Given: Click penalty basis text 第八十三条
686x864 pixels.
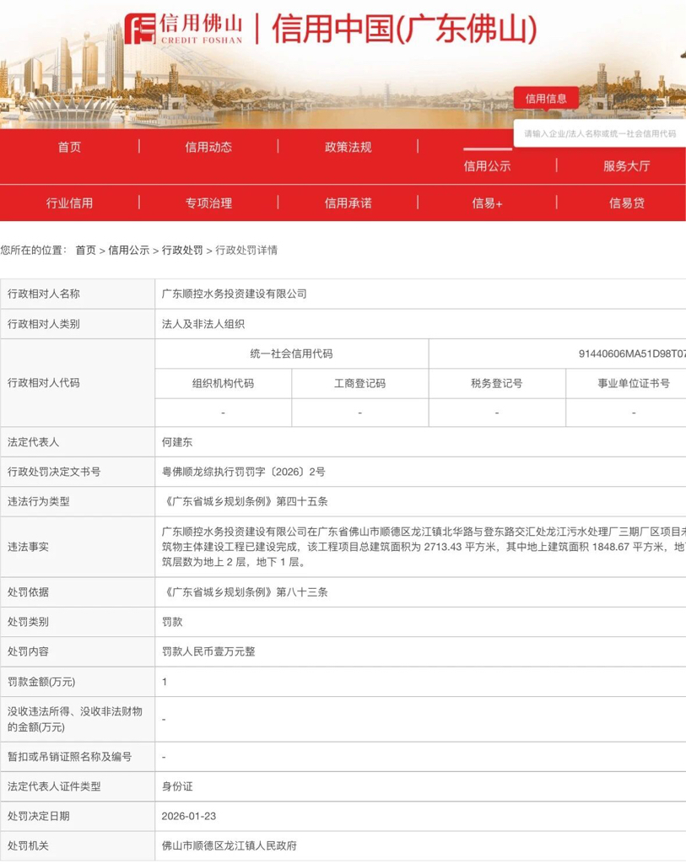Looking at the screenshot, I should [302, 592].
